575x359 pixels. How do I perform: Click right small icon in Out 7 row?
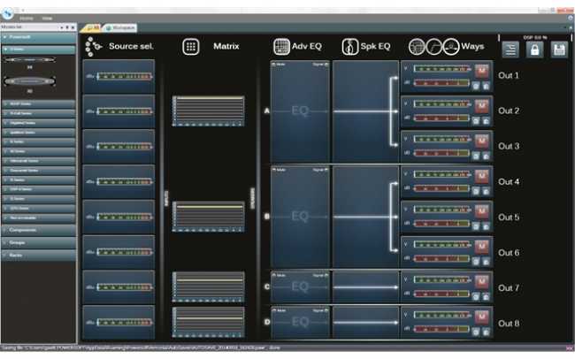pos(486,296)
